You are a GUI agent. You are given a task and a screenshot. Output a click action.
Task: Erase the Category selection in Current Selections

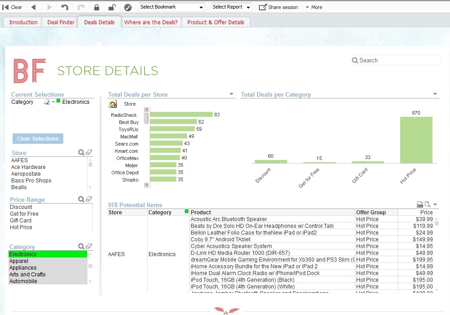(47, 102)
